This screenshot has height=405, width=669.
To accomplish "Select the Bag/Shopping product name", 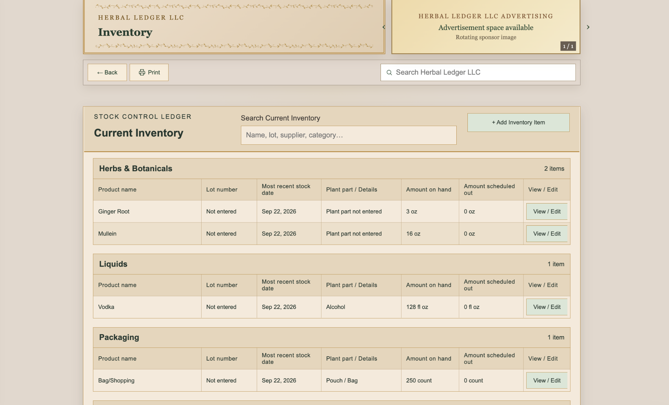I will click(116, 380).
